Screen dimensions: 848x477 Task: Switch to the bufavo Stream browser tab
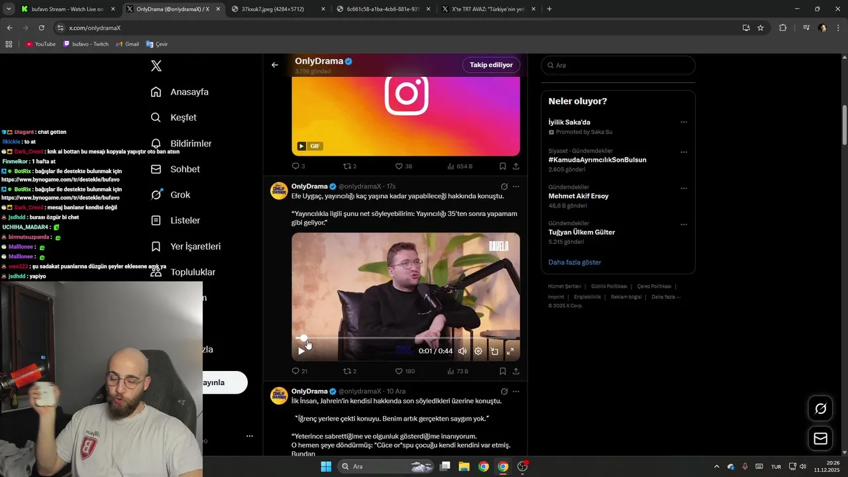[x=67, y=9]
